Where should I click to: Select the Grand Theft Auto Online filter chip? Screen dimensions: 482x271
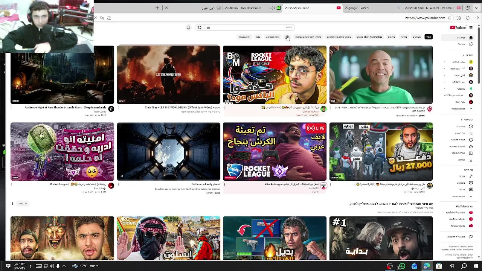pyautogui.click(x=369, y=37)
